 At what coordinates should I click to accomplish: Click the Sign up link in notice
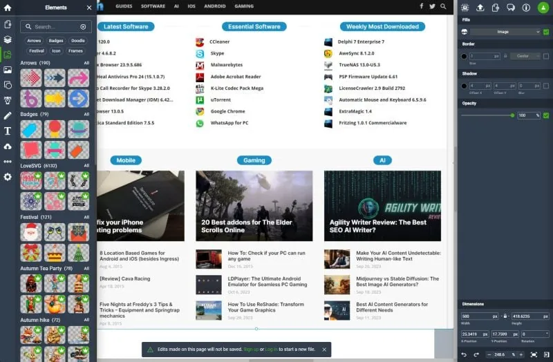pyautogui.click(x=251, y=350)
